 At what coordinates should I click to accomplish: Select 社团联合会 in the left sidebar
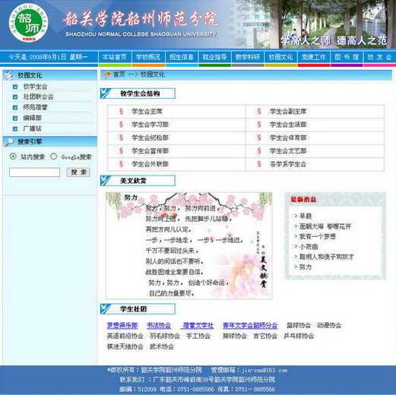(x=38, y=96)
